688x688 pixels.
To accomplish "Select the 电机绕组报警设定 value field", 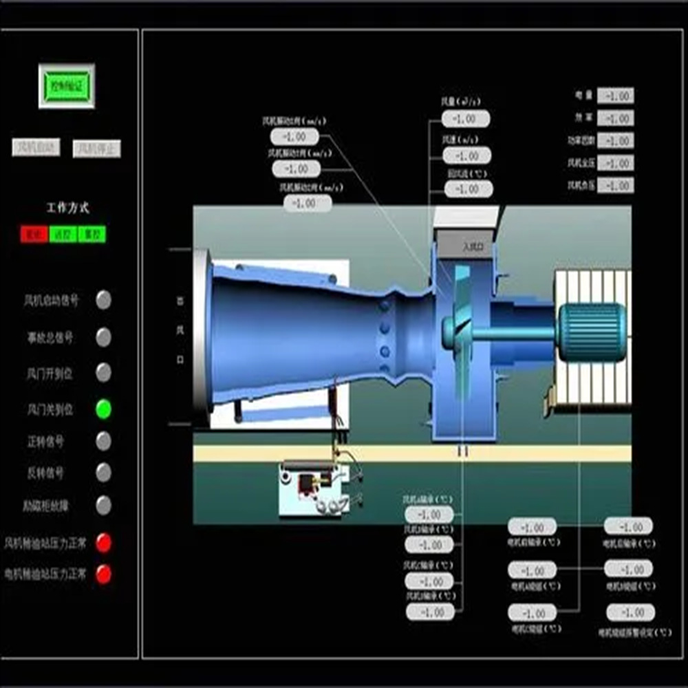I will [x=630, y=613].
